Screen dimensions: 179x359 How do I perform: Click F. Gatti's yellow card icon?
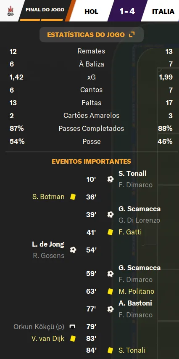click(x=111, y=232)
